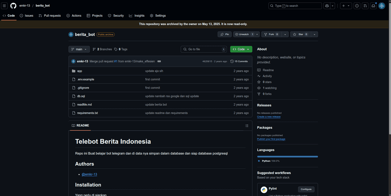Image resolution: width=391 pixels, height=196 pixels.
Task: Click the 4620615 commit hash
Action: 207,61
